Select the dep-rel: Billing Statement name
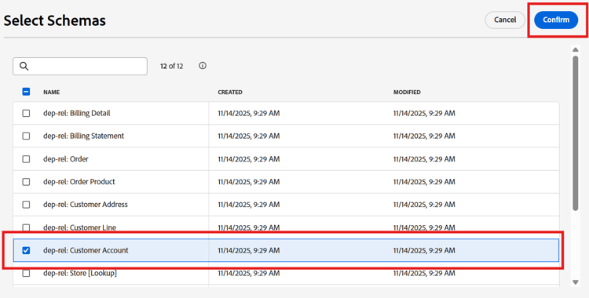Image resolution: width=589 pixels, height=298 pixels. click(83, 136)
